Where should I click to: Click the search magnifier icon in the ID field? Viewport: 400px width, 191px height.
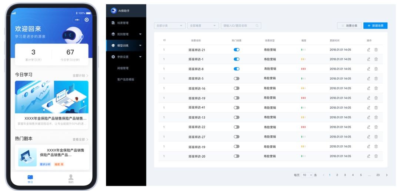[257, 26]
